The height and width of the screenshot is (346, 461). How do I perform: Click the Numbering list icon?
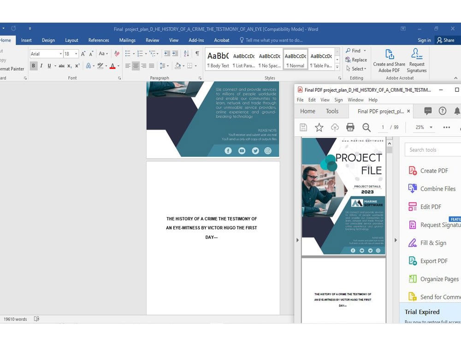pyautogui.click(x=140, y=54)
